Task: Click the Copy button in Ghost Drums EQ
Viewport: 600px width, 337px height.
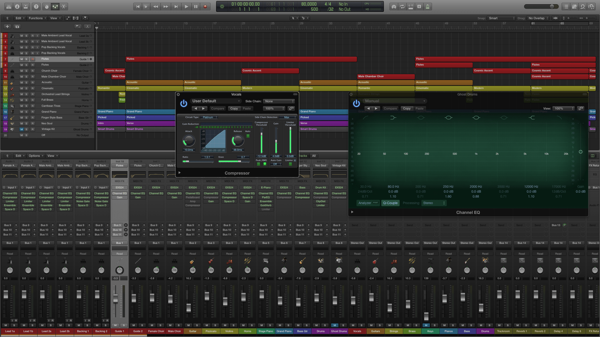Action: coord(407,108)
